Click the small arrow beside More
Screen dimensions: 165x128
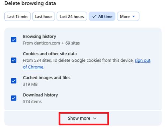tap(134, 16)
